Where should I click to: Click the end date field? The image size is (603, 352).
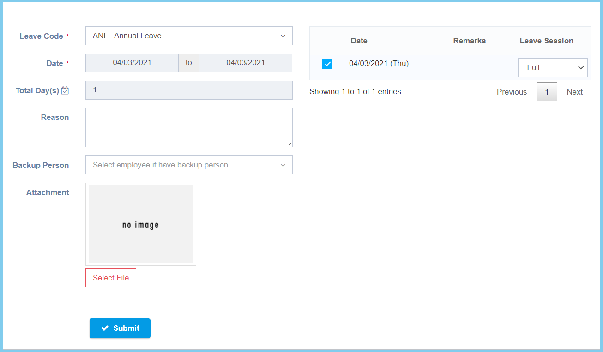(246, 63)
